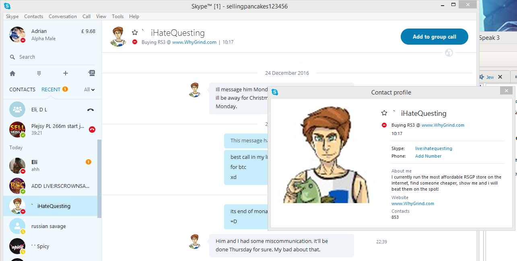517x261 pixels.
Task: Open the Tools menu
Action: 118,16
